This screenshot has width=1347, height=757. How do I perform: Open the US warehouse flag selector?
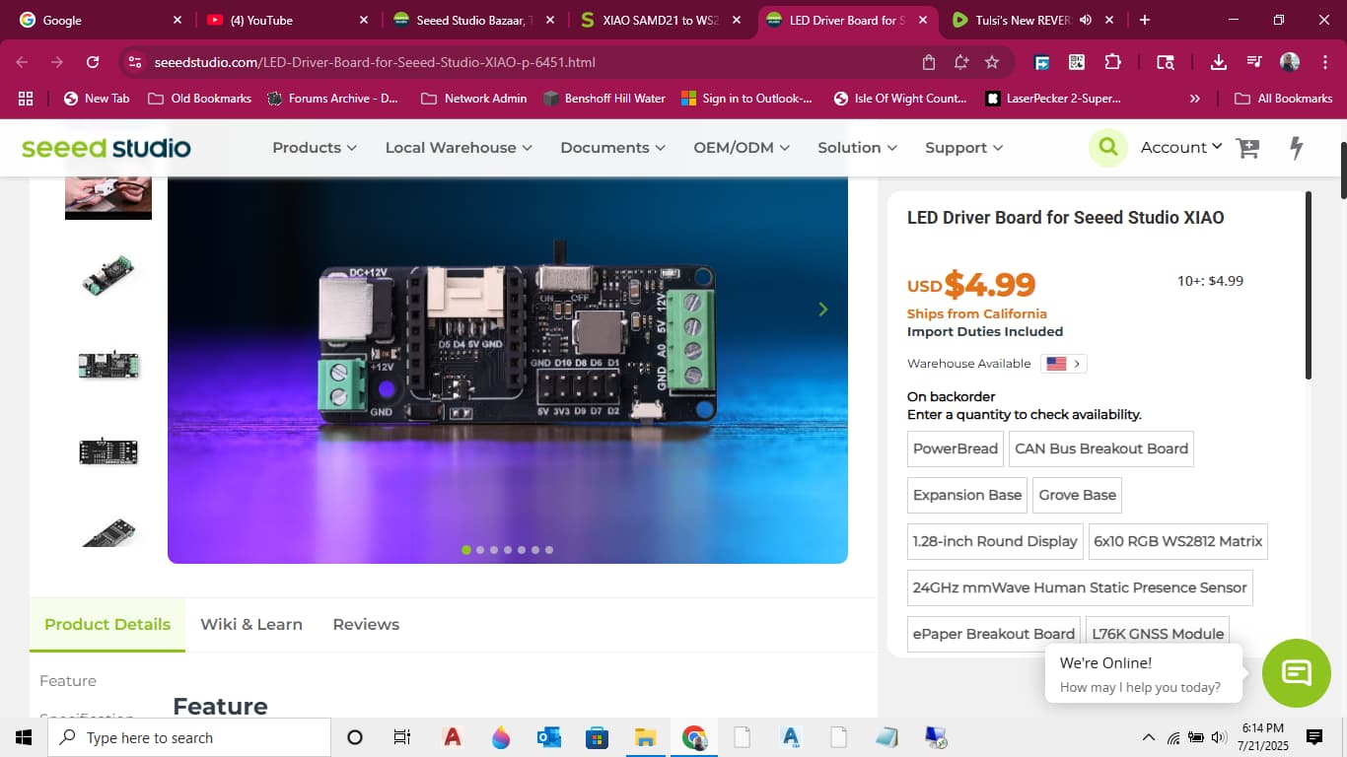click(1064, 364)
